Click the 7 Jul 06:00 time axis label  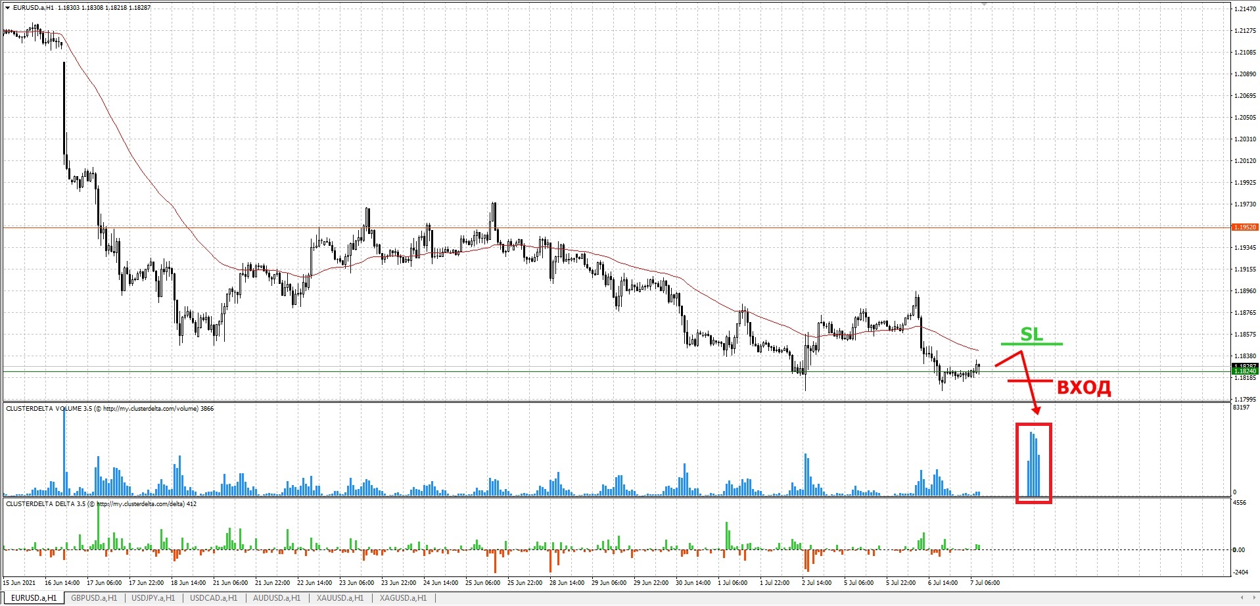pos(985,583)
